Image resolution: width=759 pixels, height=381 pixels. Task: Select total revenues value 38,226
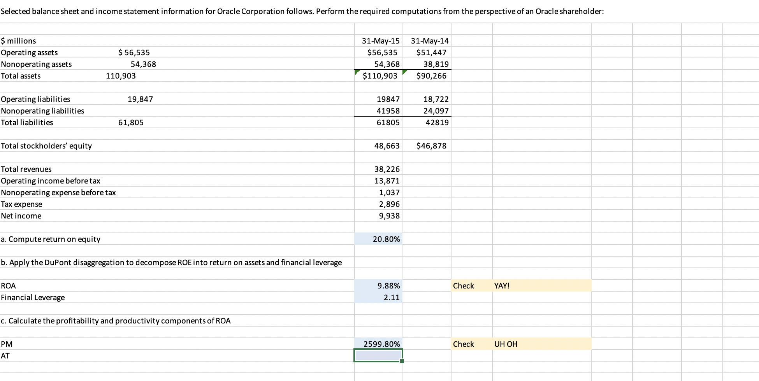387,169
